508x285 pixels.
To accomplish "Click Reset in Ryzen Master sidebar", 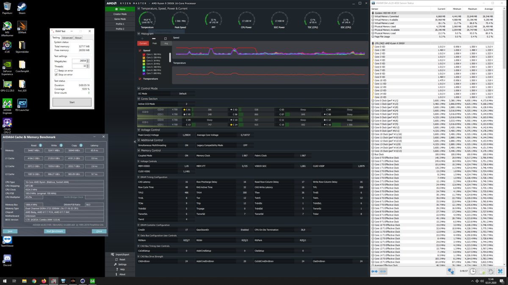I will click(x=120, y=260).
